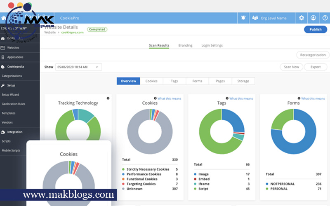Switch to Login Settings tab
Screen dimensions: 330x206
[x=212, y=45]
